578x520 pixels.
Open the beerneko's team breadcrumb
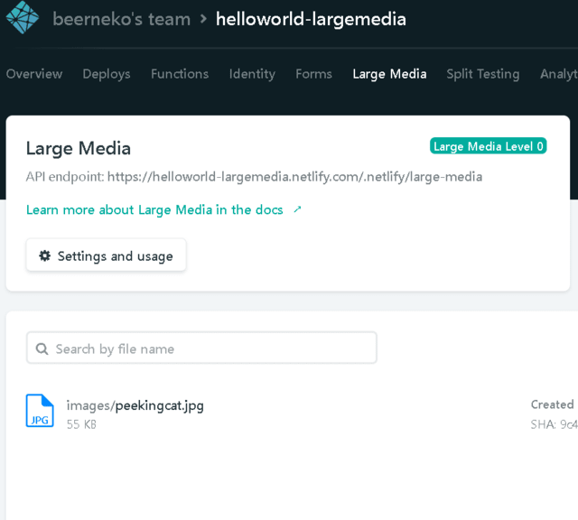click(119, 18)
